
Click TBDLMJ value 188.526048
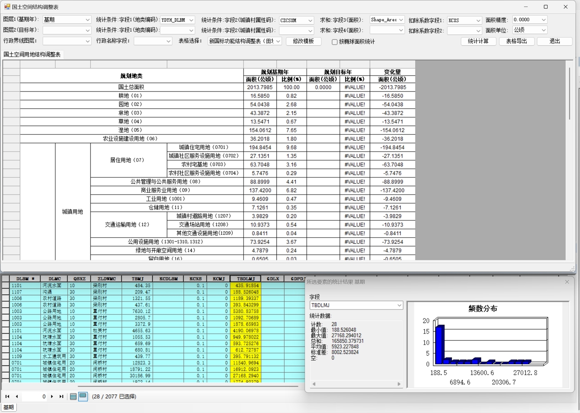(x=246, y=292)
